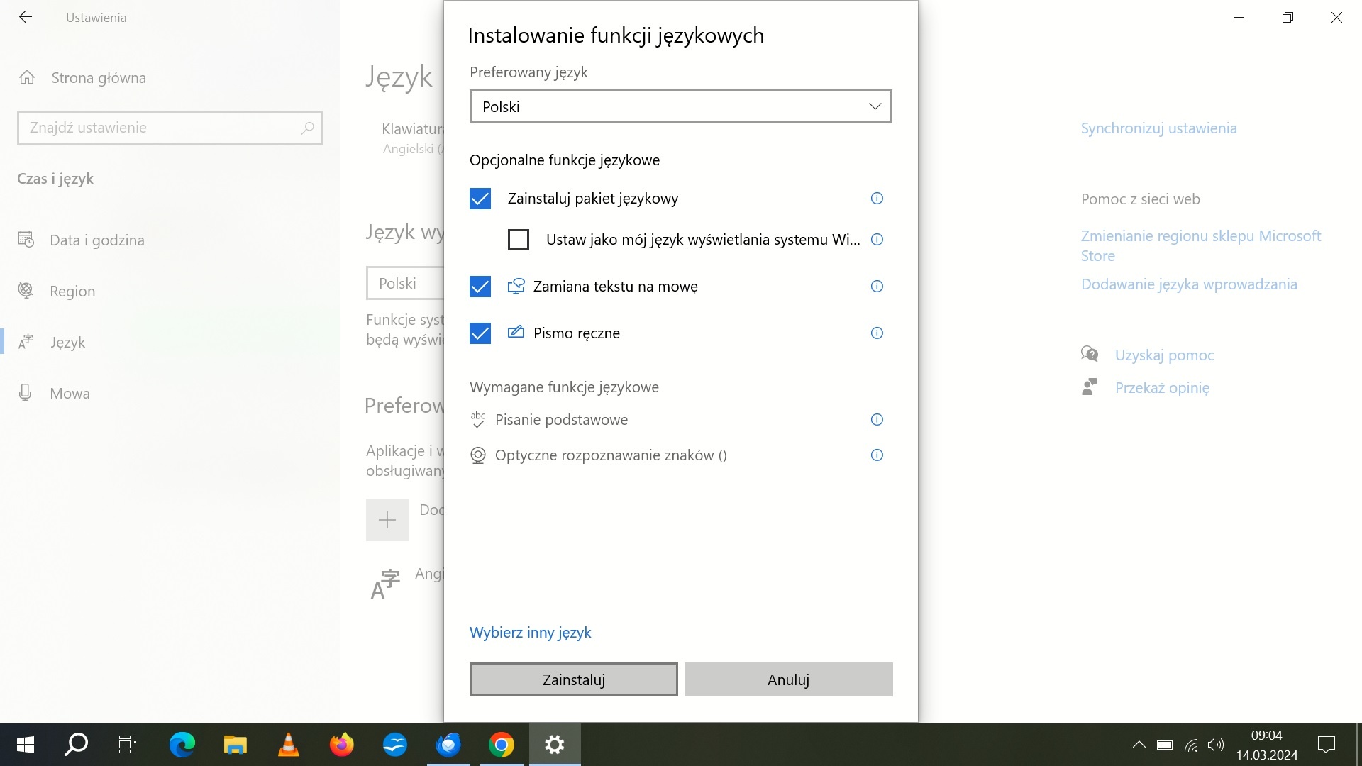Expand Preferowany język dropdown showing Polski
The width and height of the screenshot is (1362, 766).
680,106
